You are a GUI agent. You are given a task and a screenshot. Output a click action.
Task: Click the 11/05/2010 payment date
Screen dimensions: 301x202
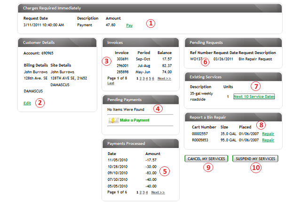[118, 160]
